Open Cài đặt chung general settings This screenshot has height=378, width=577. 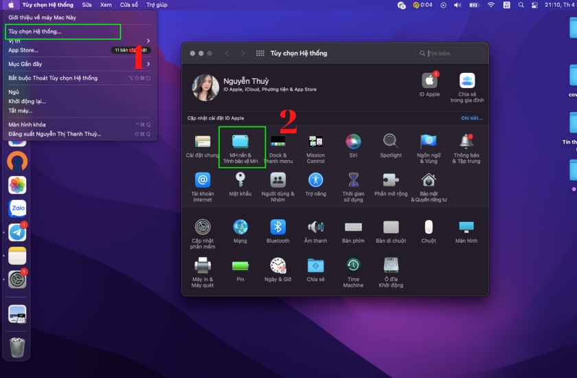pyautogui.click(x=203, y=146)
